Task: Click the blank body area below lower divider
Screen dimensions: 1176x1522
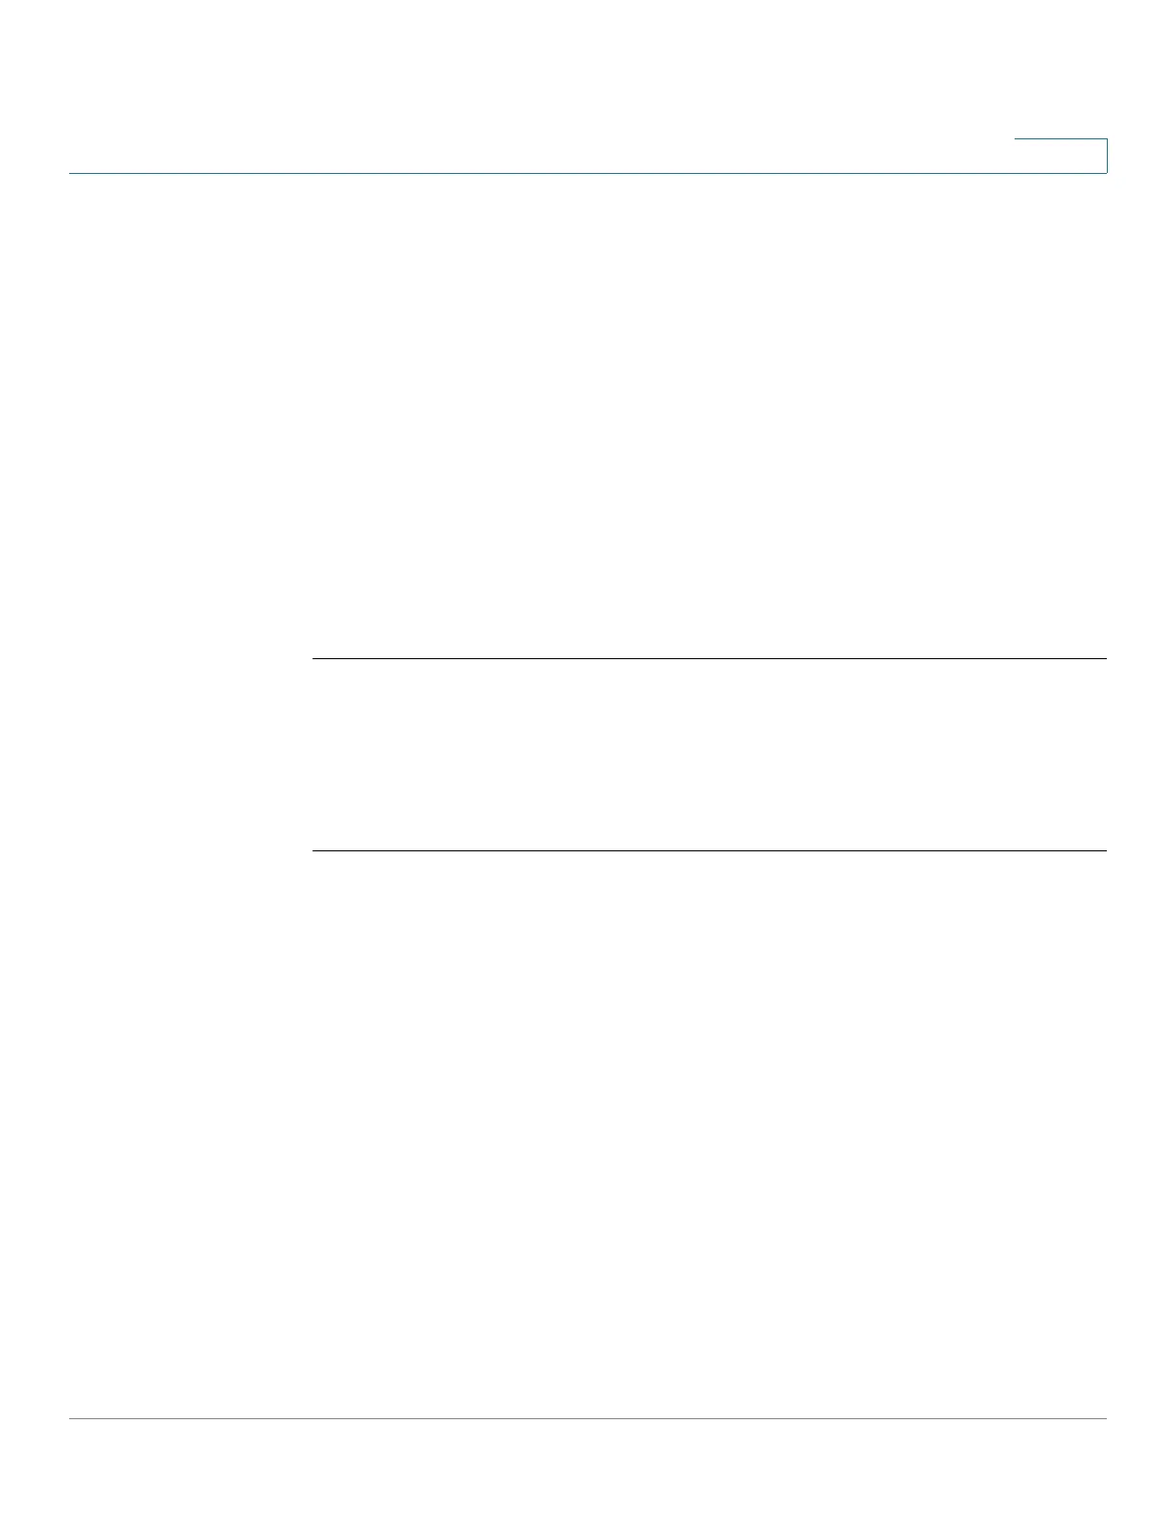Action: pyautogui.click(x=710, y=1134)
